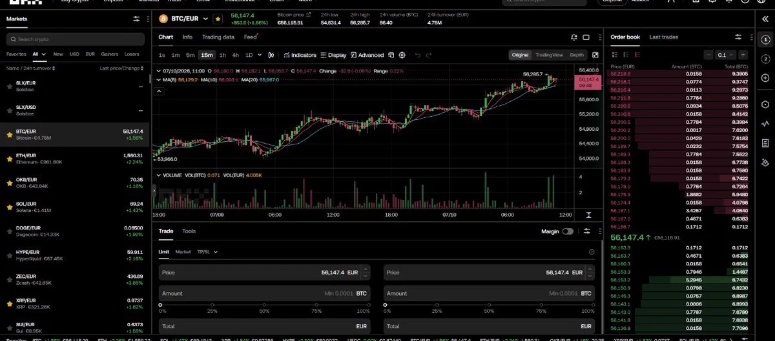Open the price alert bell icon
Image resolution: width=775 pixels, height=341 pixels.
click(x=573, y=37)
